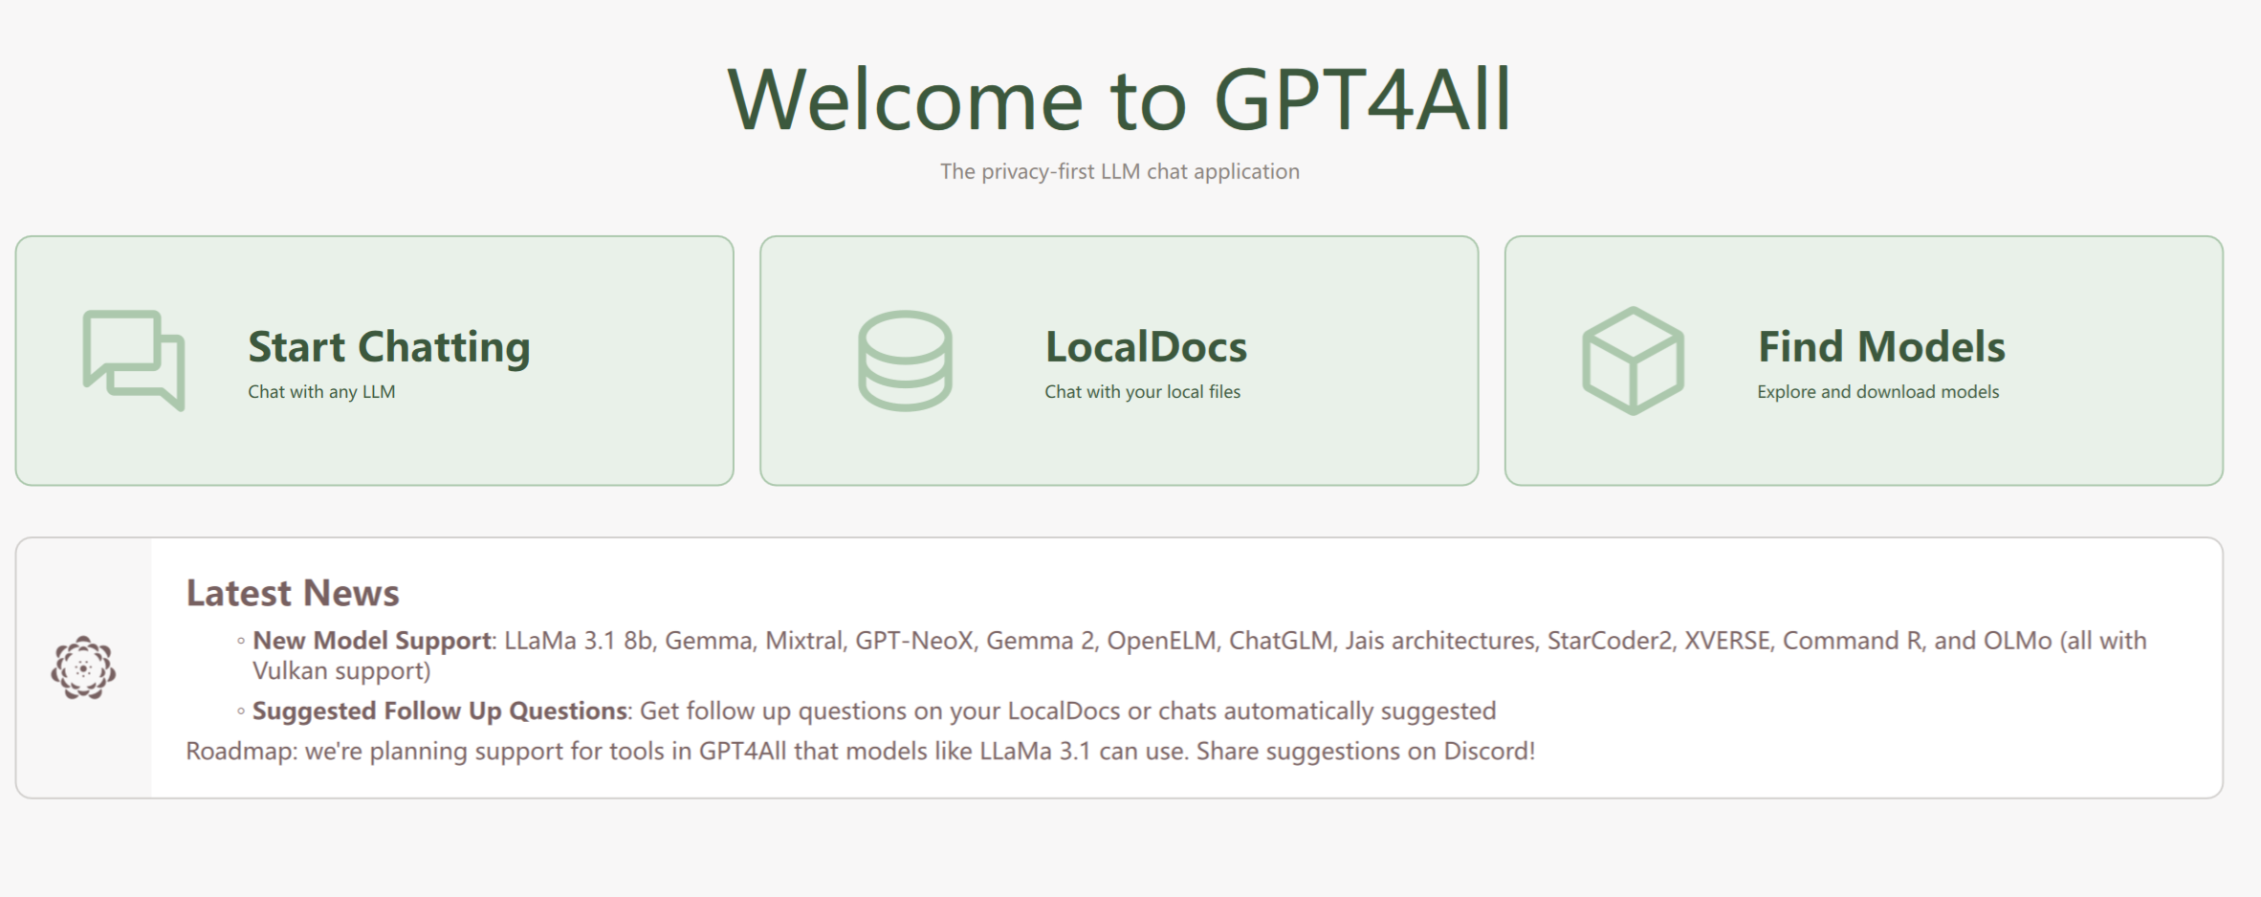
Task: Click the Latest News heading
Action: click(x=293, y=593)
